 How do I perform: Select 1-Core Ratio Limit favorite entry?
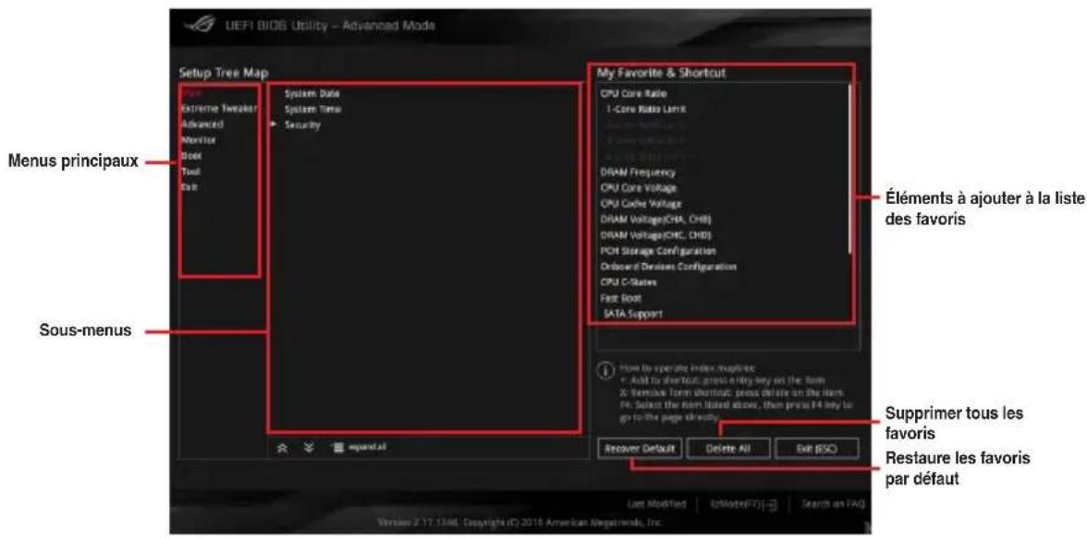click(x=646, y=109)
